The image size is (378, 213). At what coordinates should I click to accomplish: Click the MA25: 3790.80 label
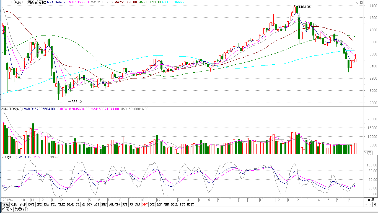click(x=126, y=2)
